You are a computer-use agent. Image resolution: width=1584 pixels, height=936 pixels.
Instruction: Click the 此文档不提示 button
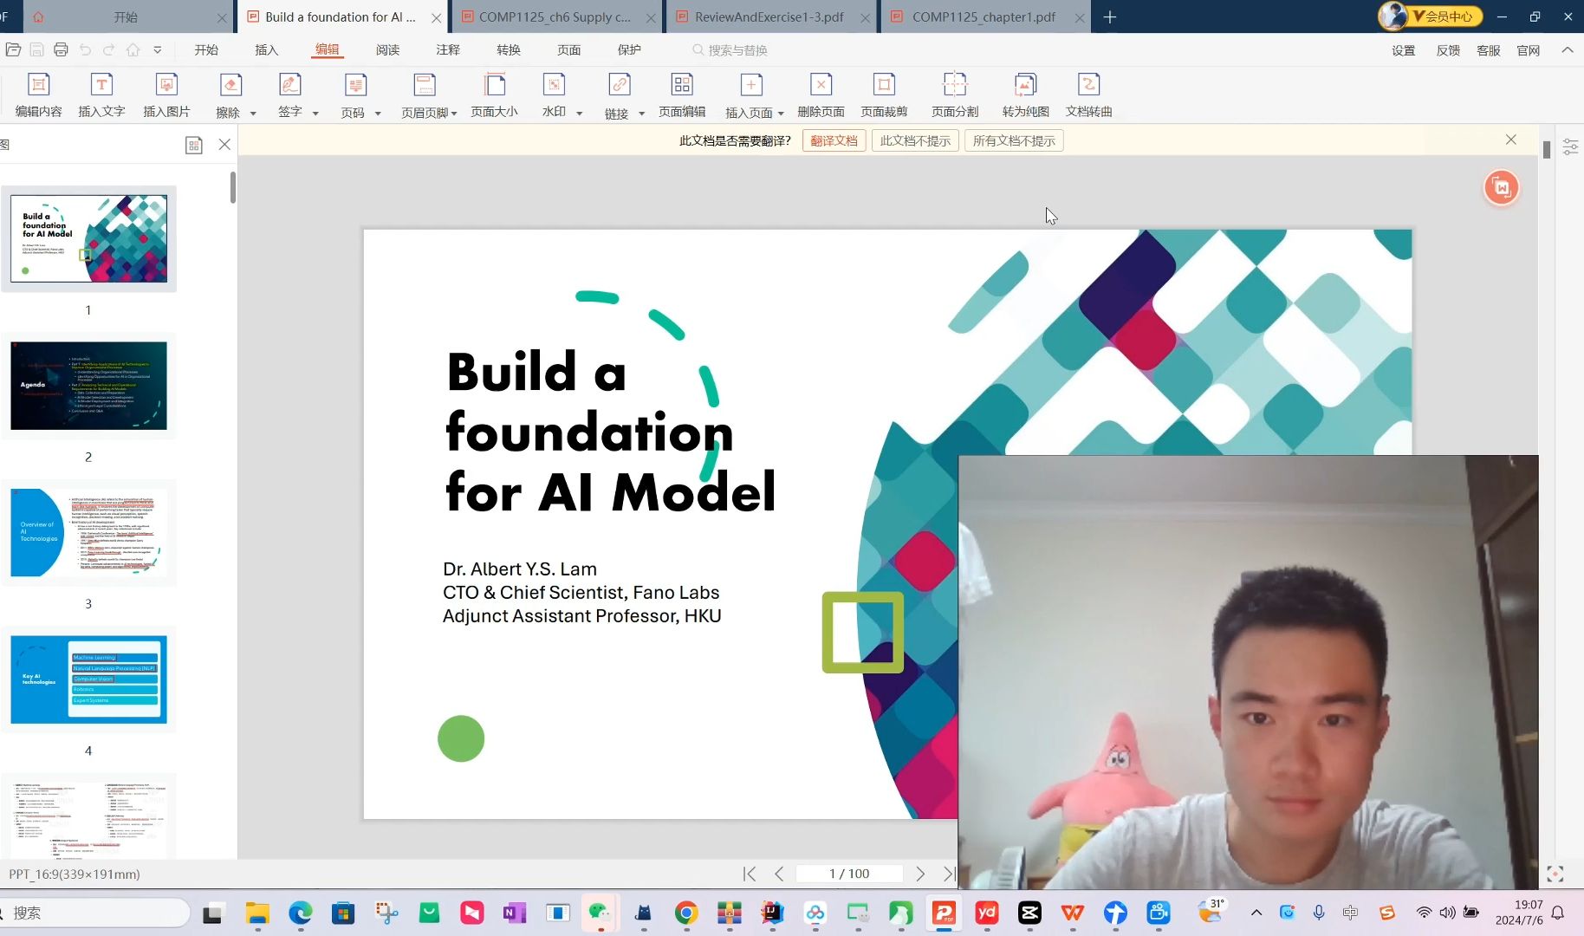pos(915,140)
